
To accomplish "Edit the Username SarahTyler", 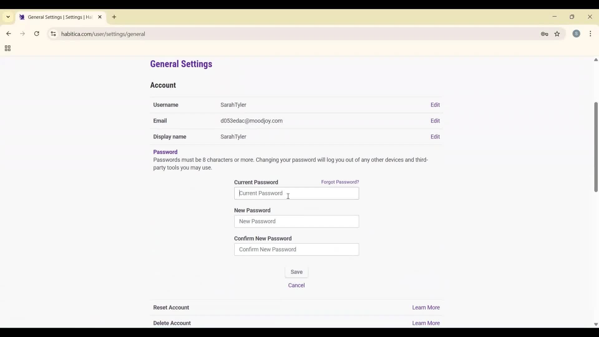I will point(435,105).
